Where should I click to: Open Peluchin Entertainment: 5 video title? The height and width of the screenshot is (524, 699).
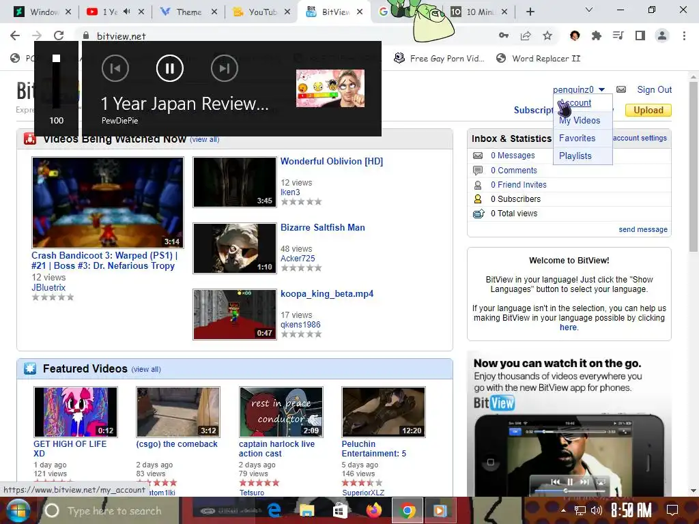[x=373, y=449]
